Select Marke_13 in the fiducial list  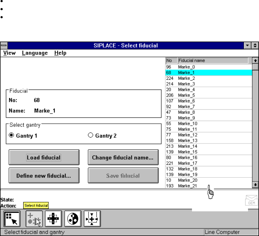pyautogui.click(x=209, y=141)
